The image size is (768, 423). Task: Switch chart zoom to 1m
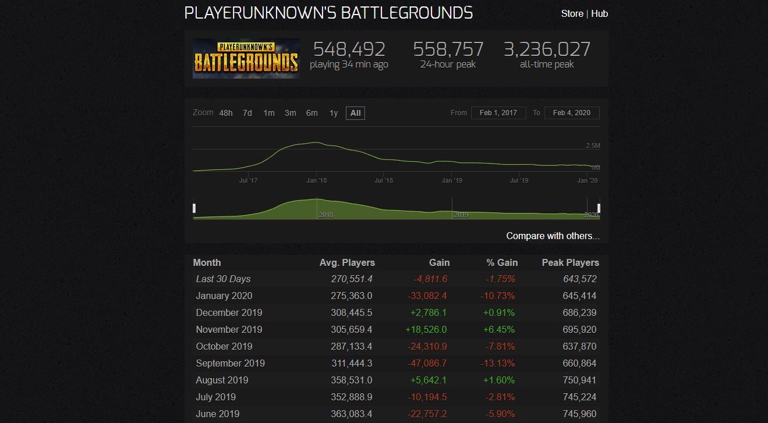click(268, 113)
